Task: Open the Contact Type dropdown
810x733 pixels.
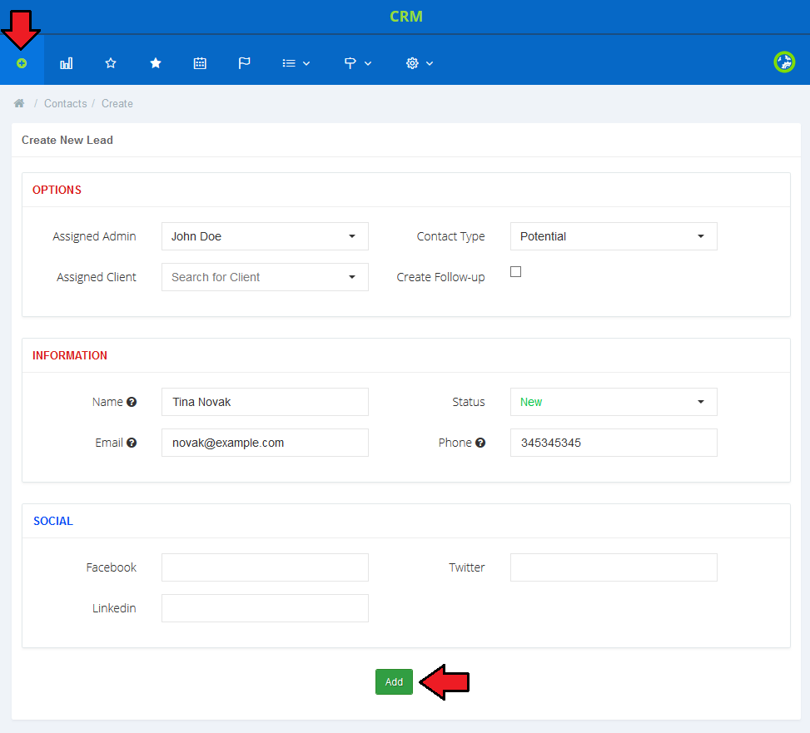Action: pyautogui.click(x=614, y=236)
